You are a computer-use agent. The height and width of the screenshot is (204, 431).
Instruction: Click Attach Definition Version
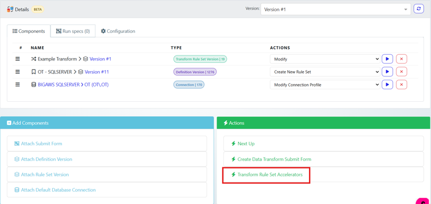pyautogui.click(x=107, y=159)
